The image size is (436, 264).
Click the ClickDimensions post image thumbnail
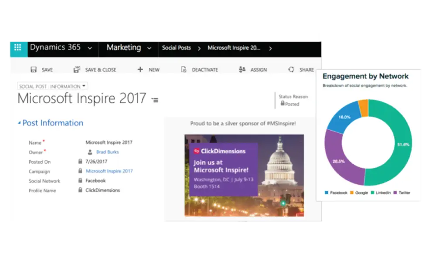[244, 176]
